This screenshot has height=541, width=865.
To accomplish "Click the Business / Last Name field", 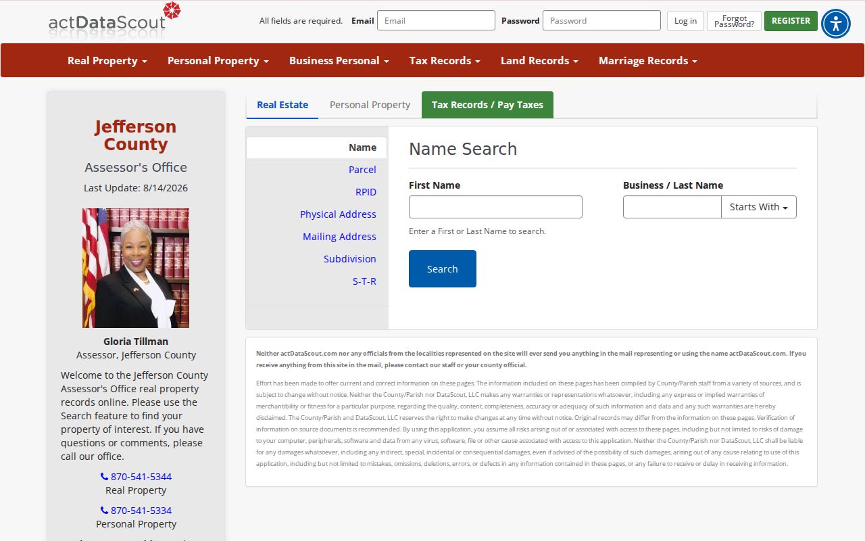I will pyautogui.click(x=672, y=207).
